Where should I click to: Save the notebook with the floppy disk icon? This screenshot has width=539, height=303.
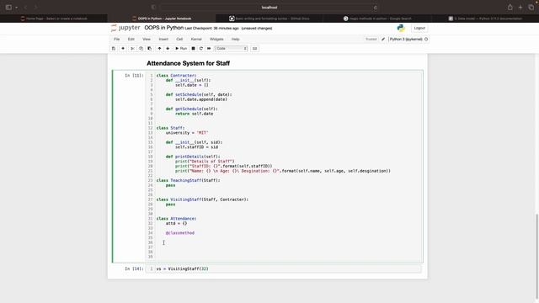pyautogui.click(x=114, y=49)
